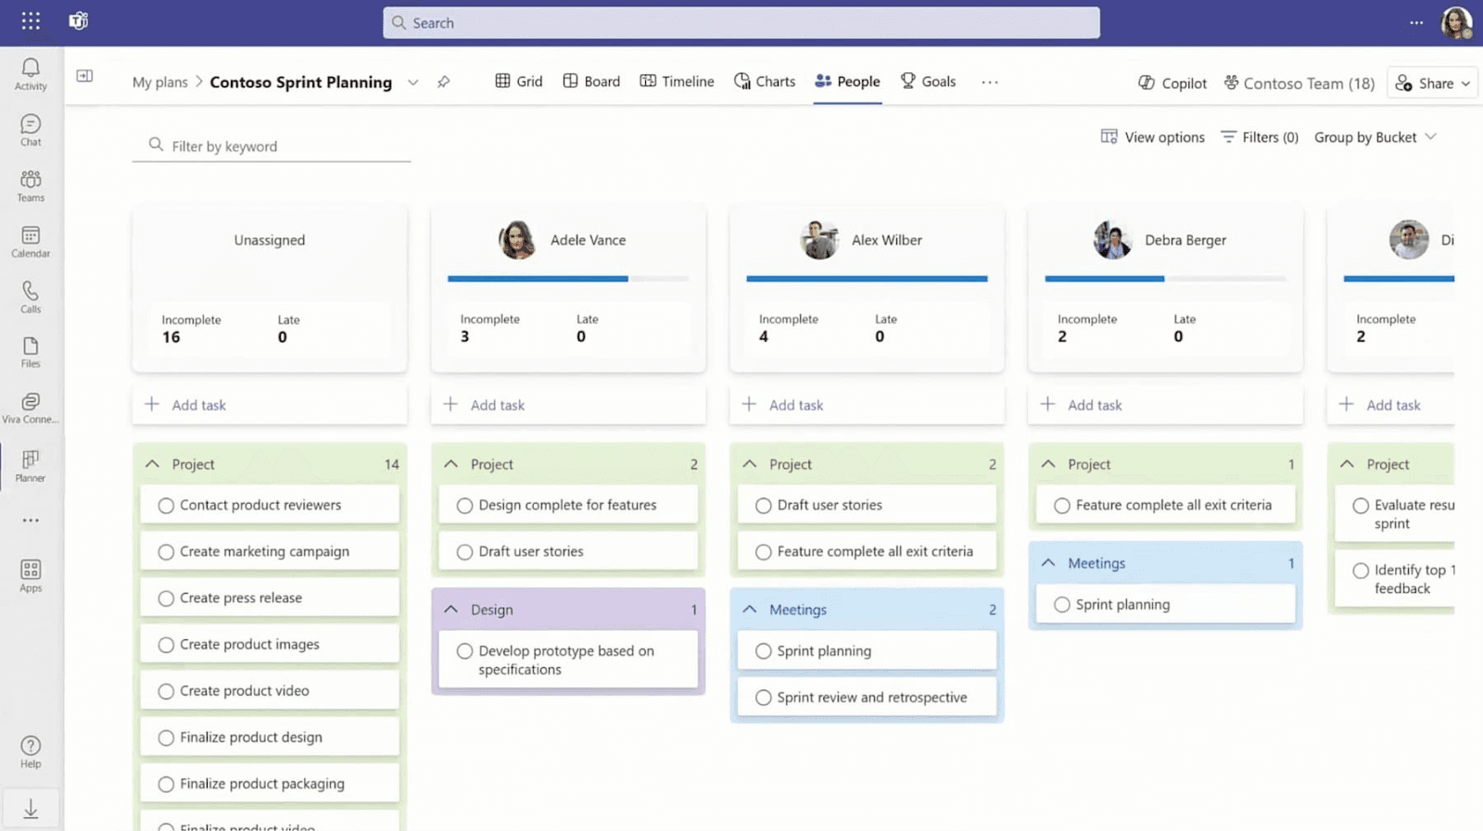Click Debra Berger's progress bar
Viewport: 1483px width, 831px height.
click(1165, 279)
